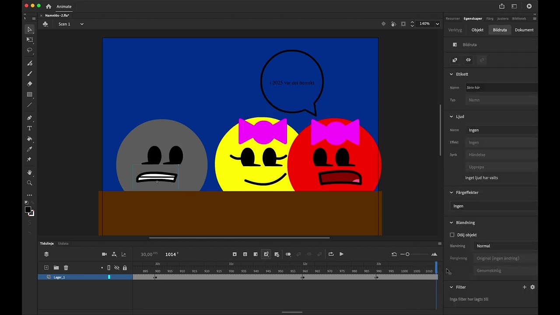Select the Pen tool
This screenshot has width=560, height=315.
pyautogui.click(x=30, y=118)
